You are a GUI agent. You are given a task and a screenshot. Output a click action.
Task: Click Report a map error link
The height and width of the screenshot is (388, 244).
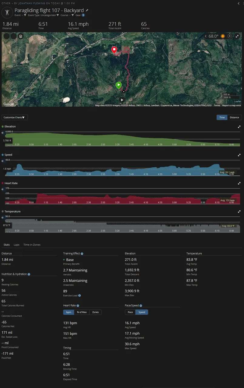pos(232,105)
